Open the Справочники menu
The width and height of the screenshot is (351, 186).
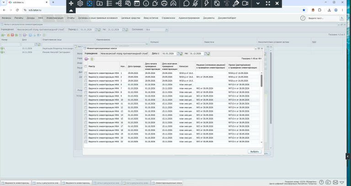coord(168,18)
